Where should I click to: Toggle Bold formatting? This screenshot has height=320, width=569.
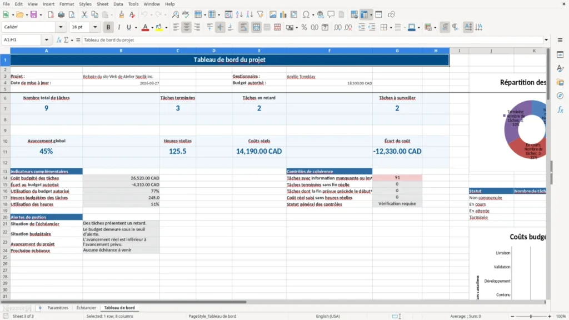[108, 27]
